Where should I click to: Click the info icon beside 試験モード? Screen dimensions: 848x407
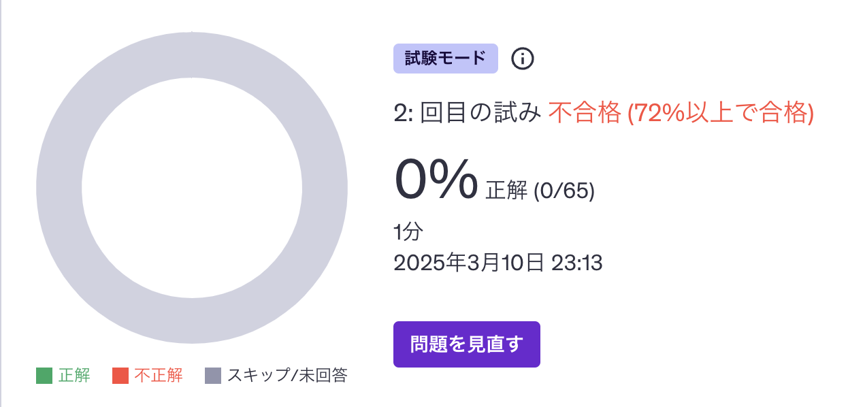point(523,59)
